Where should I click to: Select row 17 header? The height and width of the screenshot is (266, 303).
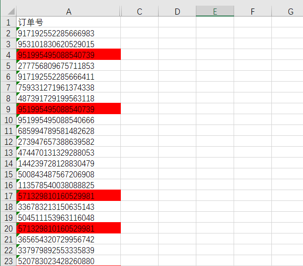click(8, 196)
